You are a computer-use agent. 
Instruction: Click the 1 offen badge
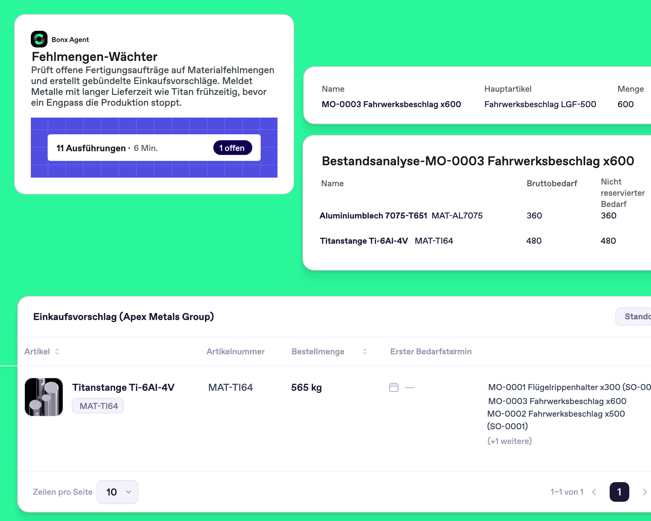point(232,148)
